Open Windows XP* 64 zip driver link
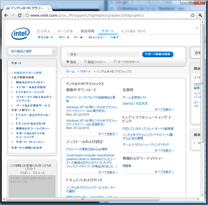 coord(92,122)
